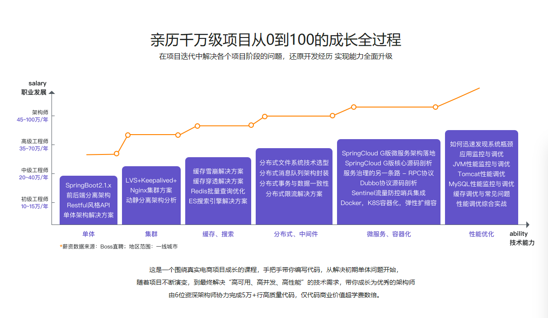
Task: Click 服务治理的另一条路 – RPC协议 text
Action: tap(389, 173)
